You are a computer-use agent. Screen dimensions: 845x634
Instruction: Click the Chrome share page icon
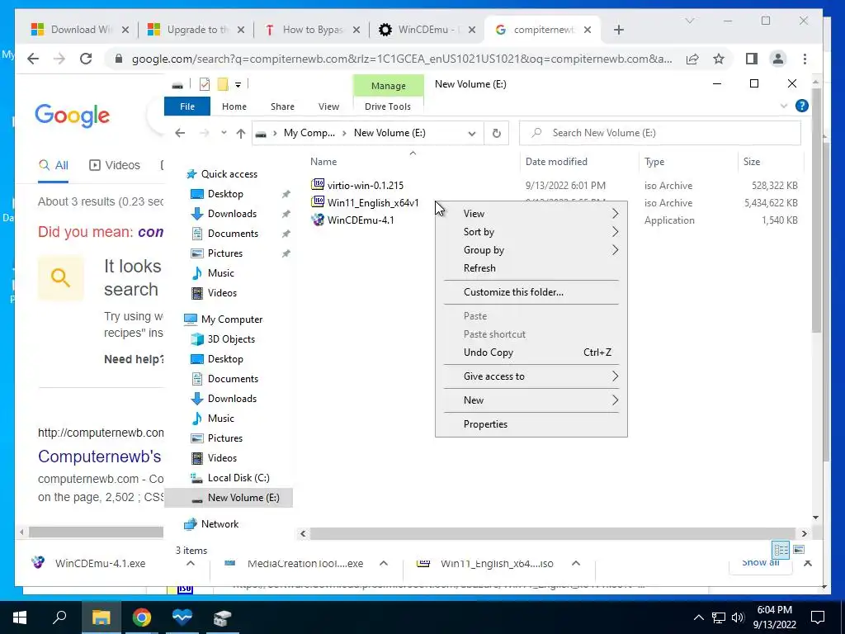pos(692,59)
